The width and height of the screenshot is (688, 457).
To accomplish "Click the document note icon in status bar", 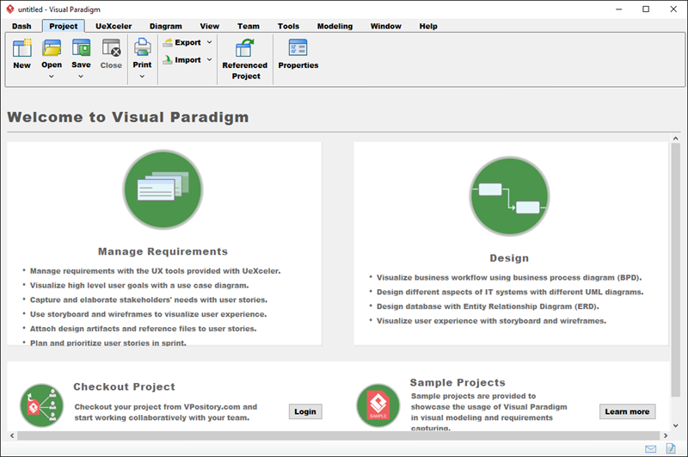I will pos(671,448).
